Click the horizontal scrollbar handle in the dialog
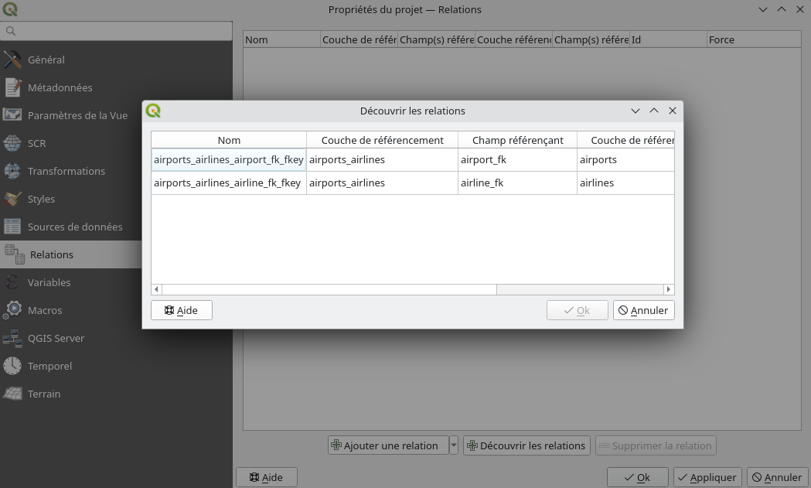The width and height of the screenshot is (811, 488). (329, 290)
